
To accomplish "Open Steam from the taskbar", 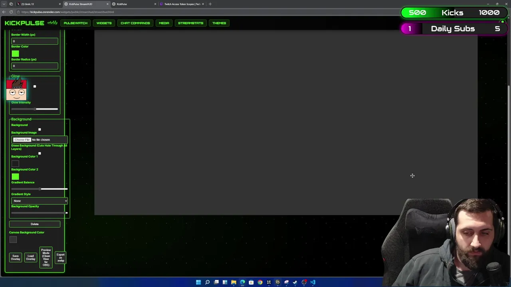I will (295, 282).
